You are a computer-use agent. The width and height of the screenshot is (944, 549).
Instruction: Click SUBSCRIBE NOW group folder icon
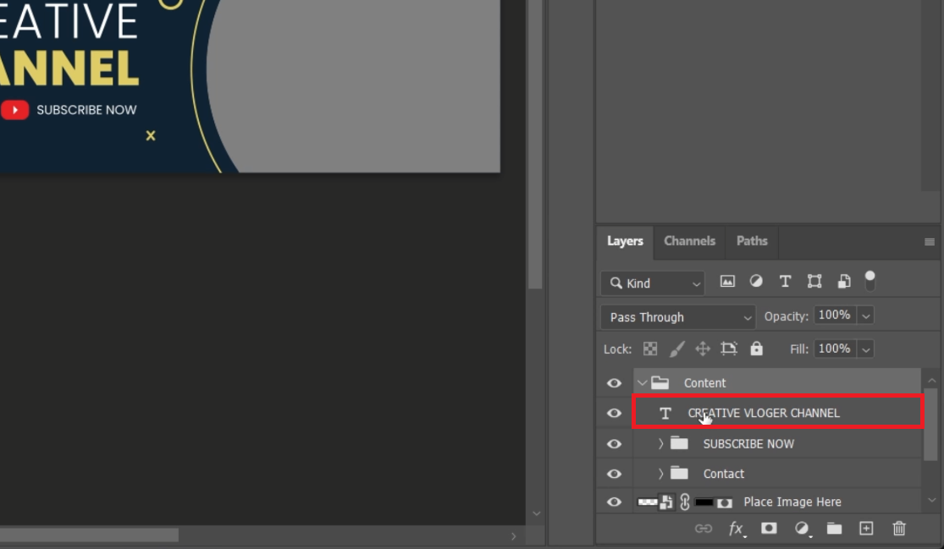tap(679, 443)
